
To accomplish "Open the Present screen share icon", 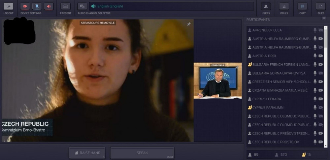I will pyautogui.click(x=66, y=6).
